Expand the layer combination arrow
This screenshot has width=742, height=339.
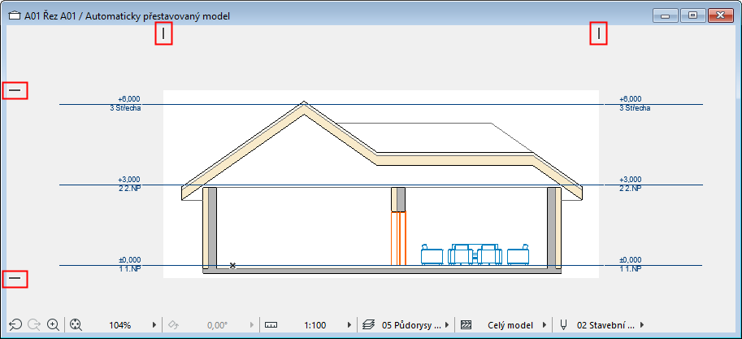point(447,325)
